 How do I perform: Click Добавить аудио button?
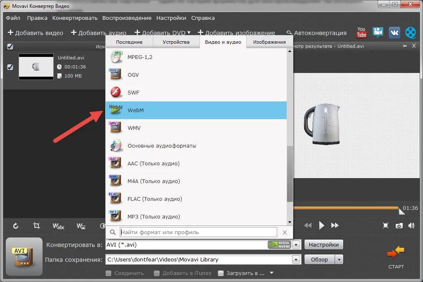pyautogui.click(x=98, y=33)
